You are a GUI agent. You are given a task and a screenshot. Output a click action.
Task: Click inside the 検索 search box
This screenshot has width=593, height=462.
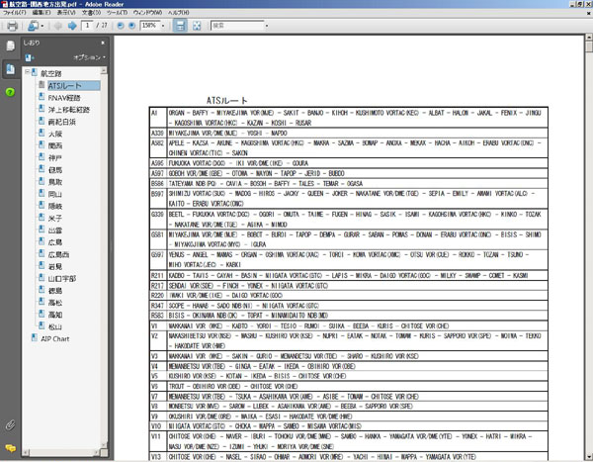237,26
